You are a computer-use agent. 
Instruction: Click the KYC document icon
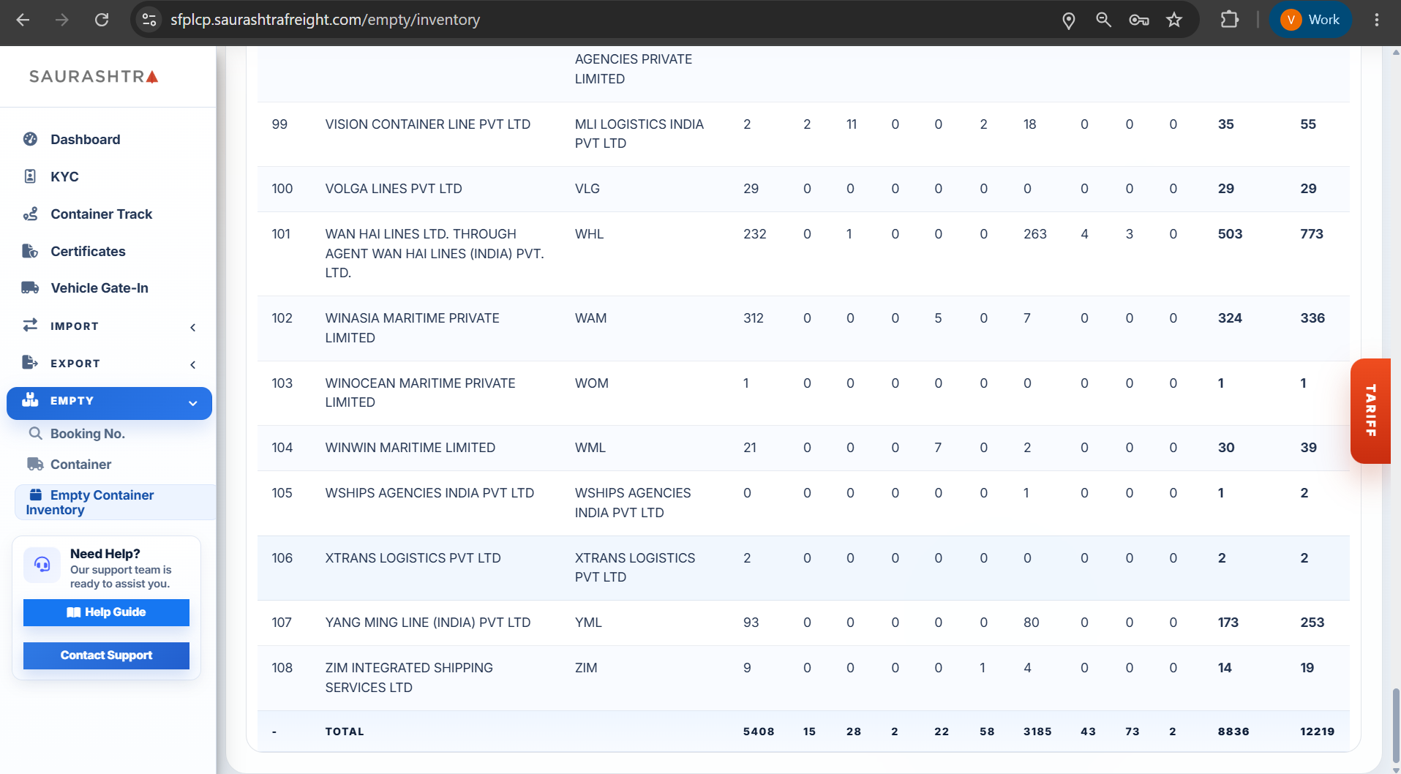(30, 176)
